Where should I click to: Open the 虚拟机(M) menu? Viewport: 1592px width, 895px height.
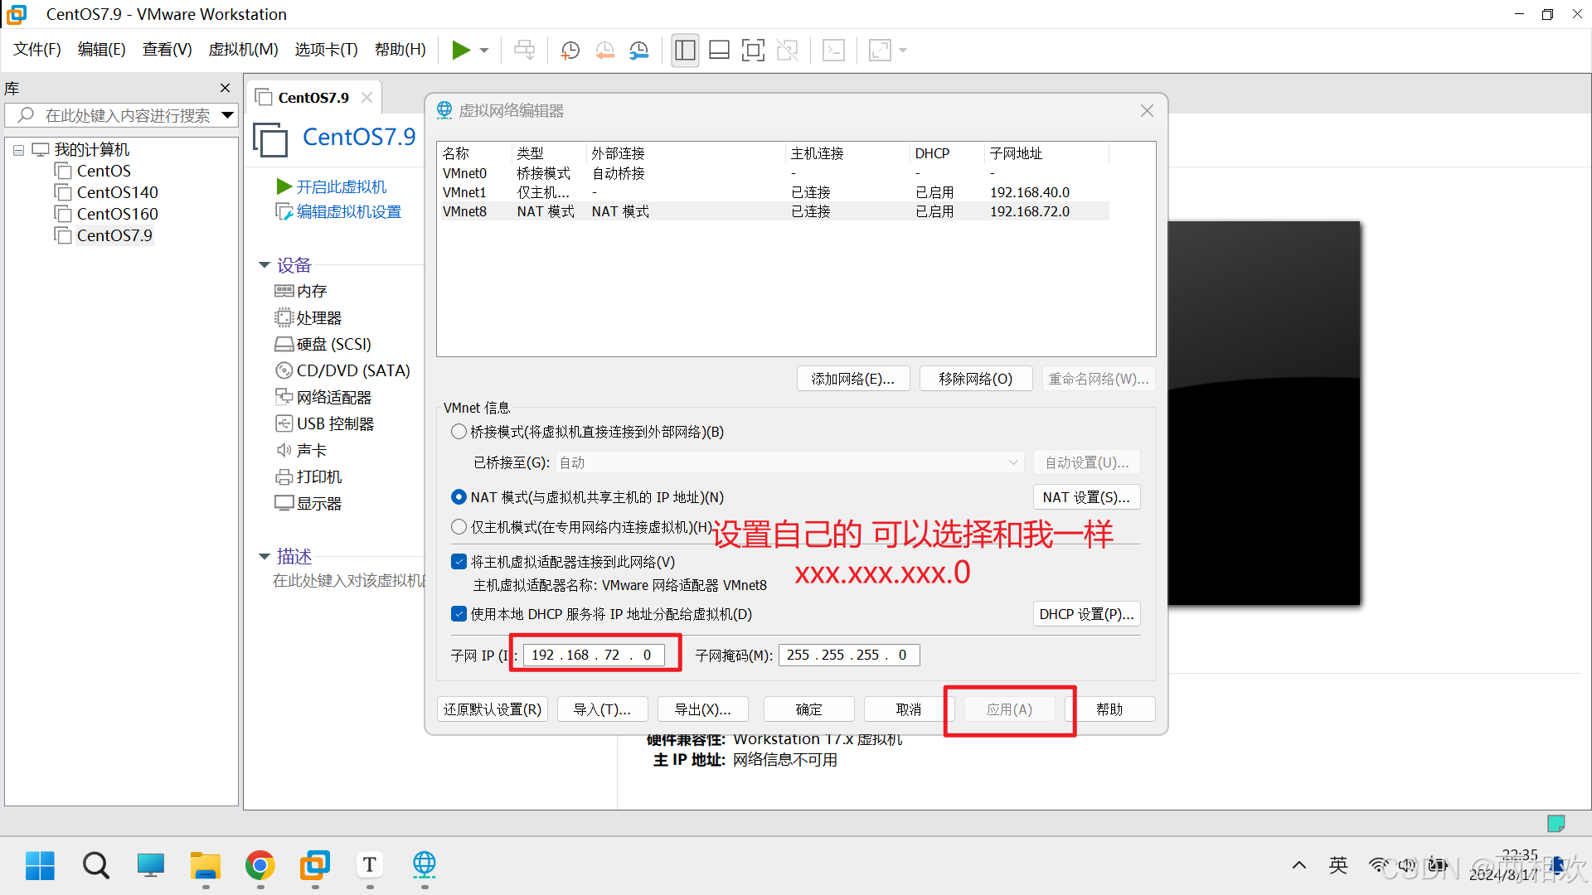[243, 50]
